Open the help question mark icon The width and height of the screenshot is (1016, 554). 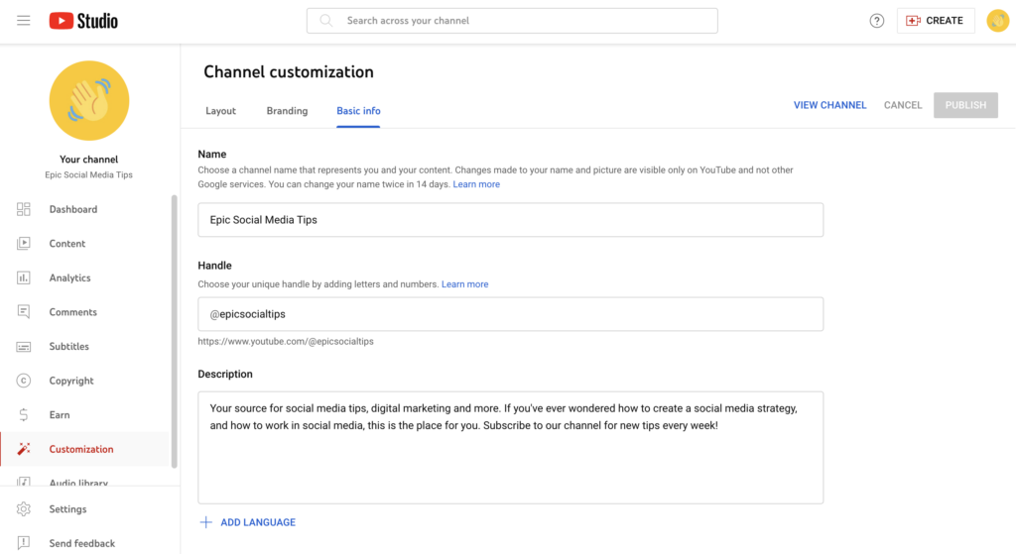(x=876, y=21)
